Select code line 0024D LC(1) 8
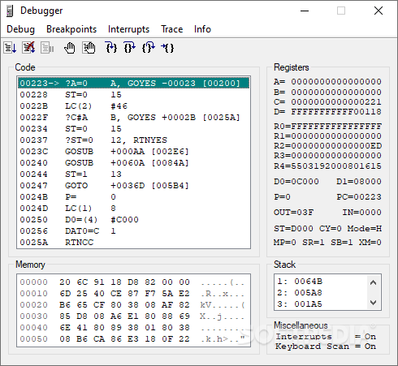Image resolution: width=398 pixels, height=366 pixels. [x=133, y=209]
